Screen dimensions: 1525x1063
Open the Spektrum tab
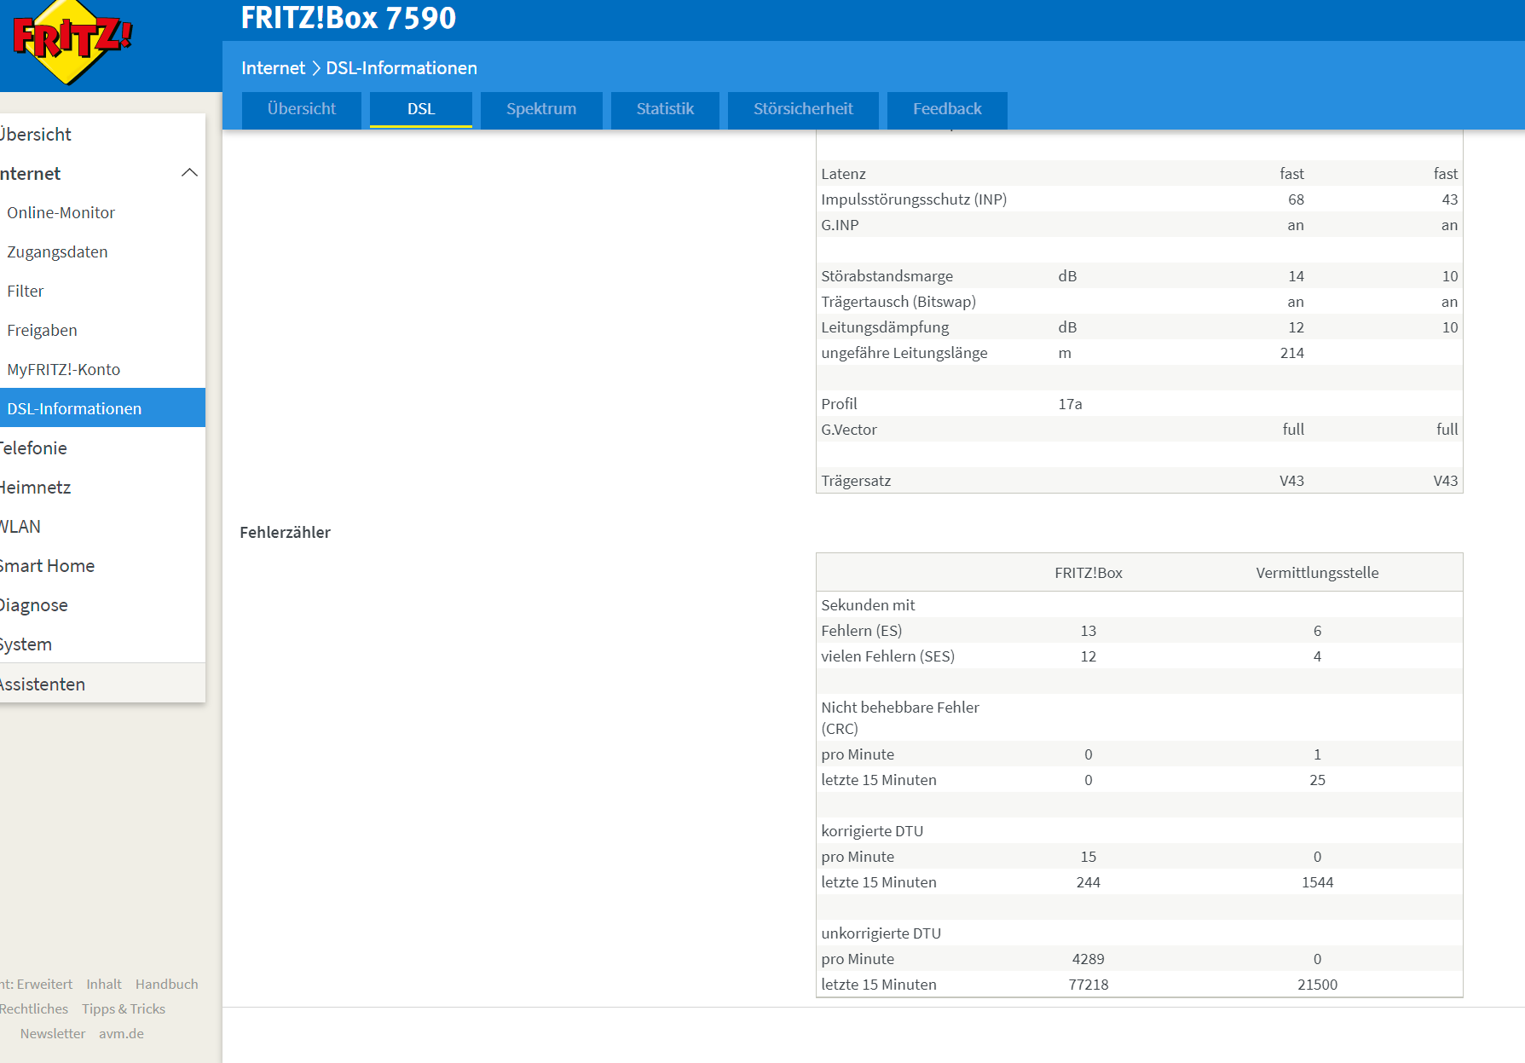coord(540,109)
